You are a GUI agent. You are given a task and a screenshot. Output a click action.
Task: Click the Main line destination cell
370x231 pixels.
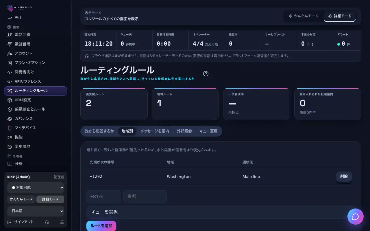[x=251, y=176]
